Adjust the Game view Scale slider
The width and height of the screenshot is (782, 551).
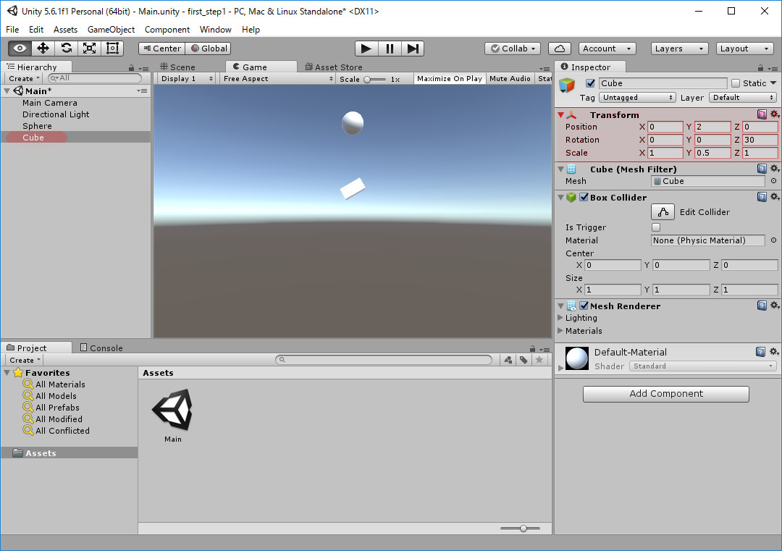pyautogui.click(x=369, y=79)
